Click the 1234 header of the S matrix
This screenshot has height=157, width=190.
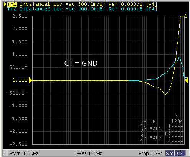pyautogui.click(x=177, y=121)
